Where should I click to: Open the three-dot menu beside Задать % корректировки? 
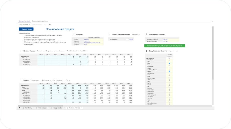110,34
